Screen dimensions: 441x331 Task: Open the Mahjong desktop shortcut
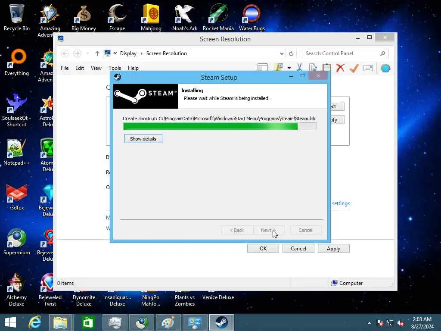pyautogui.click(x=151, y=17)
